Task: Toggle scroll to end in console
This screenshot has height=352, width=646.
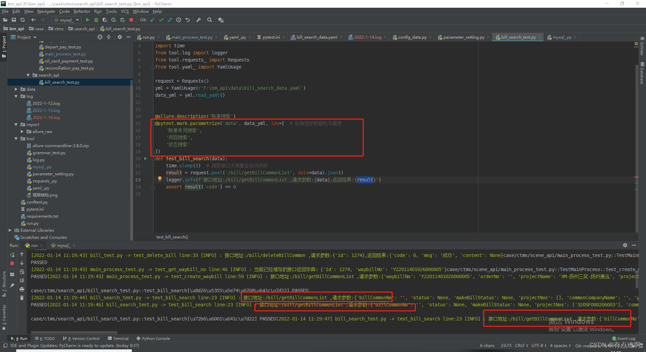Action: (x=22, y=280)
